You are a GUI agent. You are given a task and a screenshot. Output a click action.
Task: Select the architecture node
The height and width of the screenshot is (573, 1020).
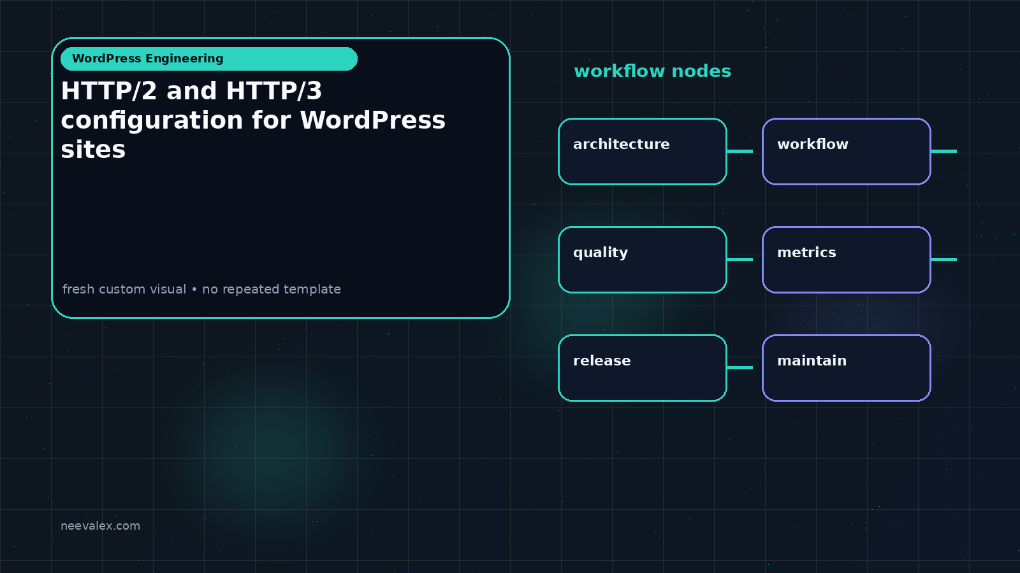[643, 152]
